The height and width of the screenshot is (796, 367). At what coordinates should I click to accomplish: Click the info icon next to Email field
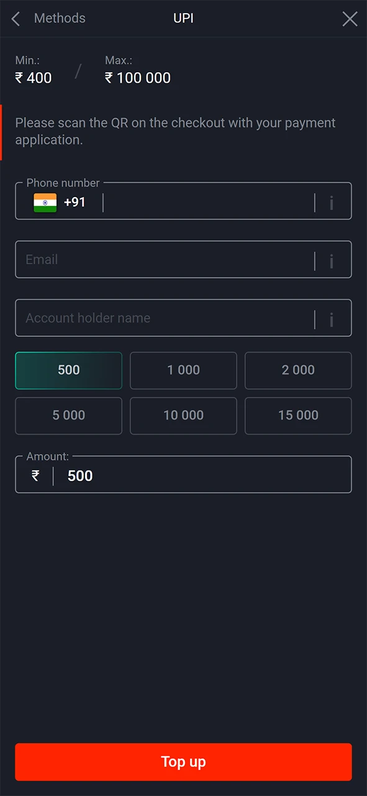pos(332,260)
